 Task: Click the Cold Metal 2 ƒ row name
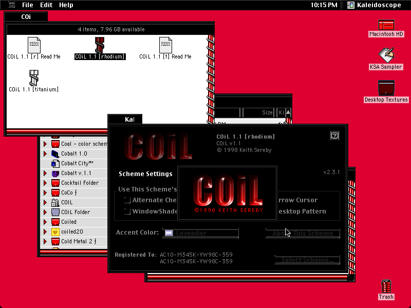(79, 241)
